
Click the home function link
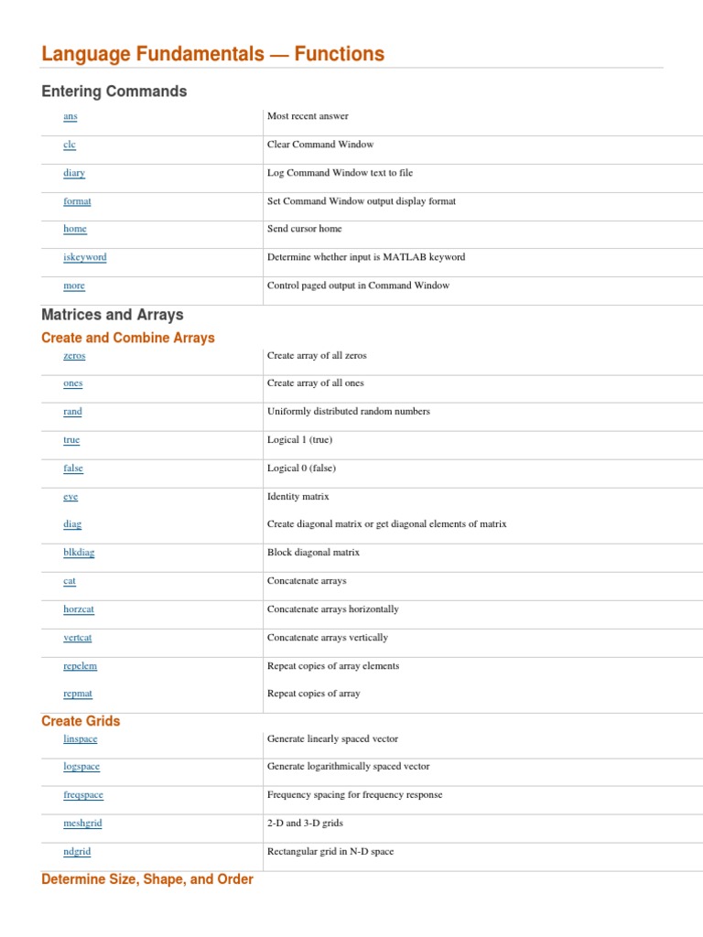(x=75, y=230)
